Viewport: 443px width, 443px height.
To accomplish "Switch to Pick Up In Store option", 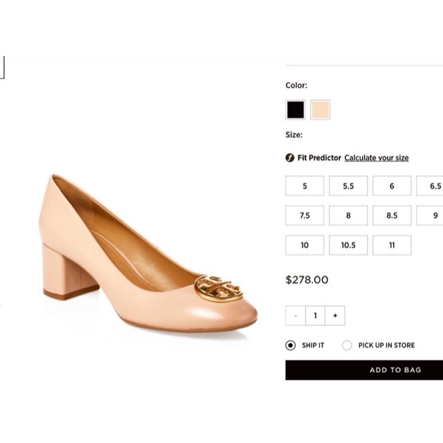I will [347, 345].
